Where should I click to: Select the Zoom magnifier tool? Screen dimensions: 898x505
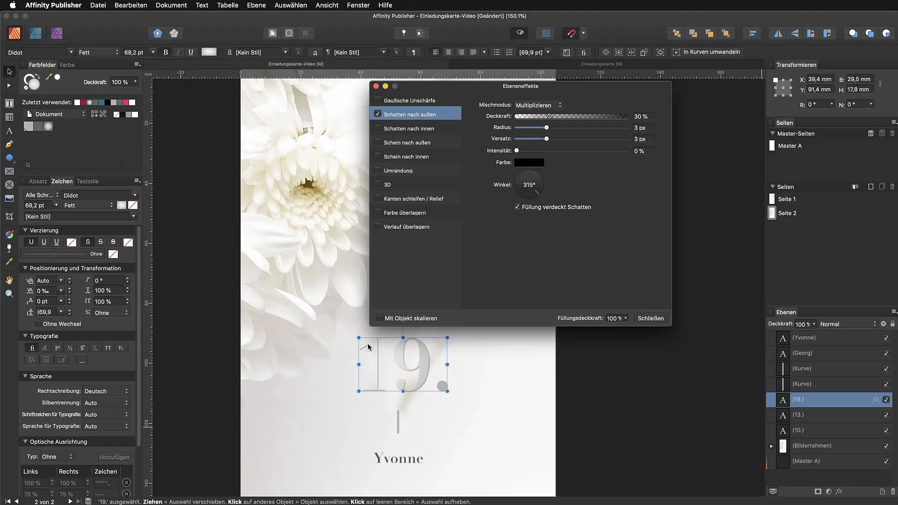click(x=9, y=294)
